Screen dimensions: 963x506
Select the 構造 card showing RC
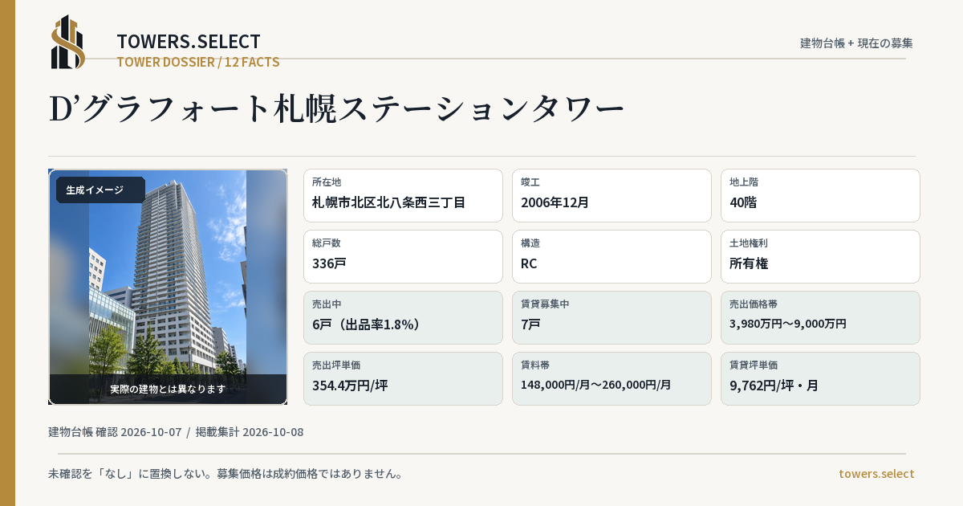[x=612, y=256]
